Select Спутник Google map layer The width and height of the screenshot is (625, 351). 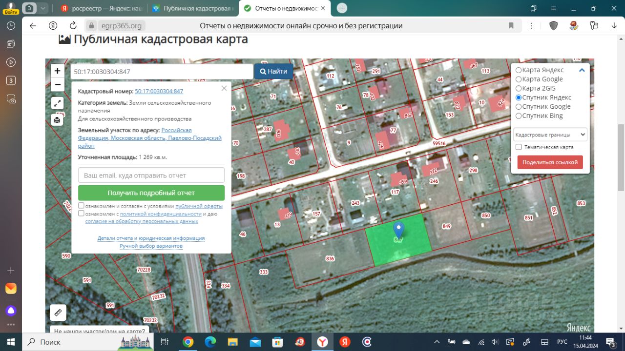click(x=519, y=107)
